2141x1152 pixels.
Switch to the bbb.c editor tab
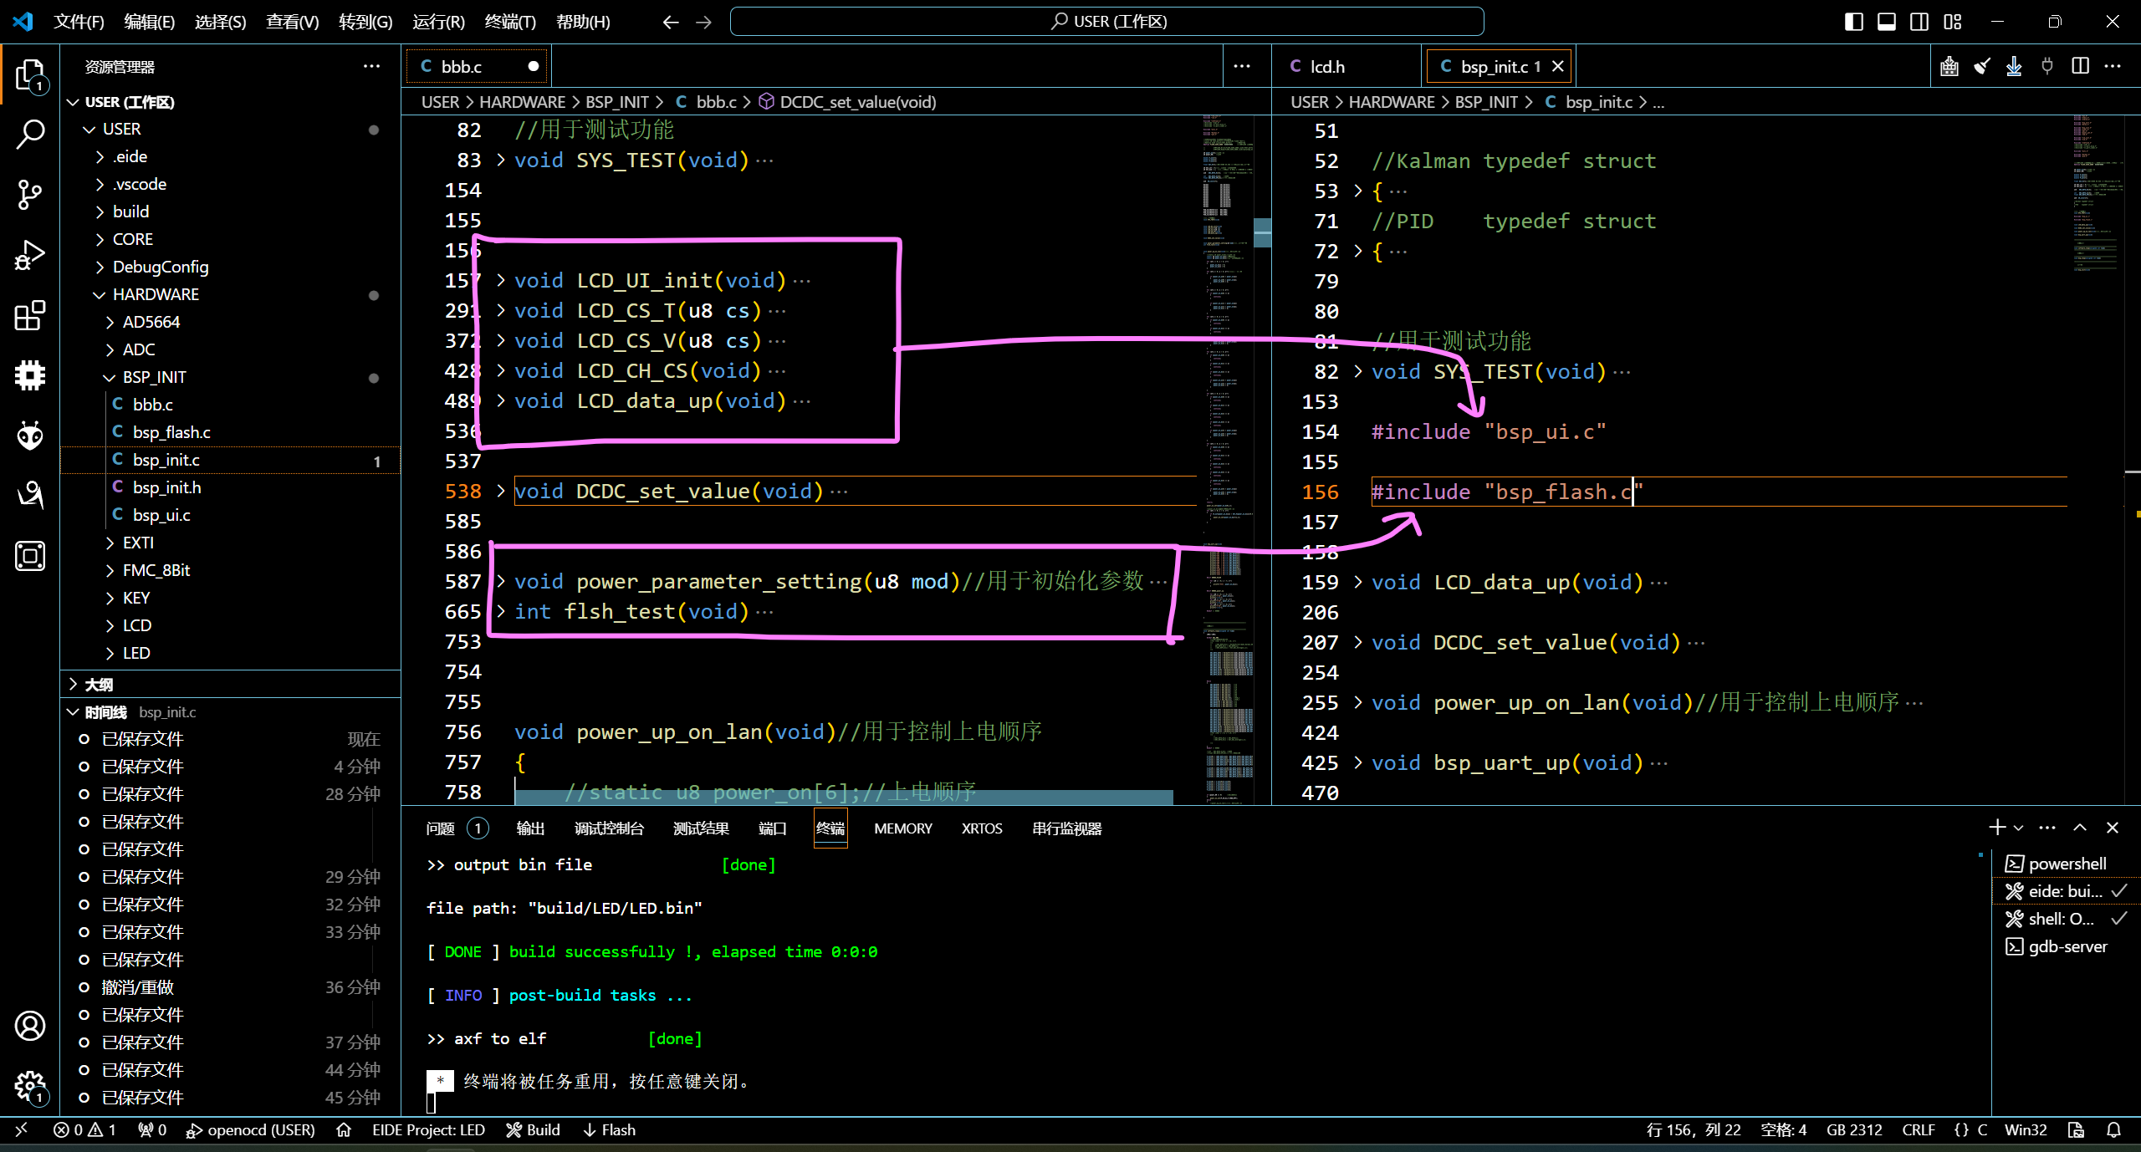point(477,66)
